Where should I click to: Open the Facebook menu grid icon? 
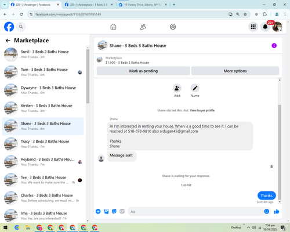(253, 27)
